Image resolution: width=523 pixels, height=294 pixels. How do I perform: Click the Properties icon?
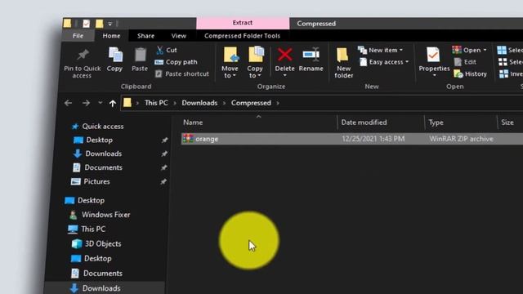tap(433, 55)
